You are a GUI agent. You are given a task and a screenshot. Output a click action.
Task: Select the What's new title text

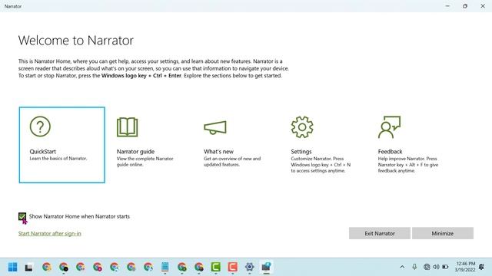[x=218, y=152]
